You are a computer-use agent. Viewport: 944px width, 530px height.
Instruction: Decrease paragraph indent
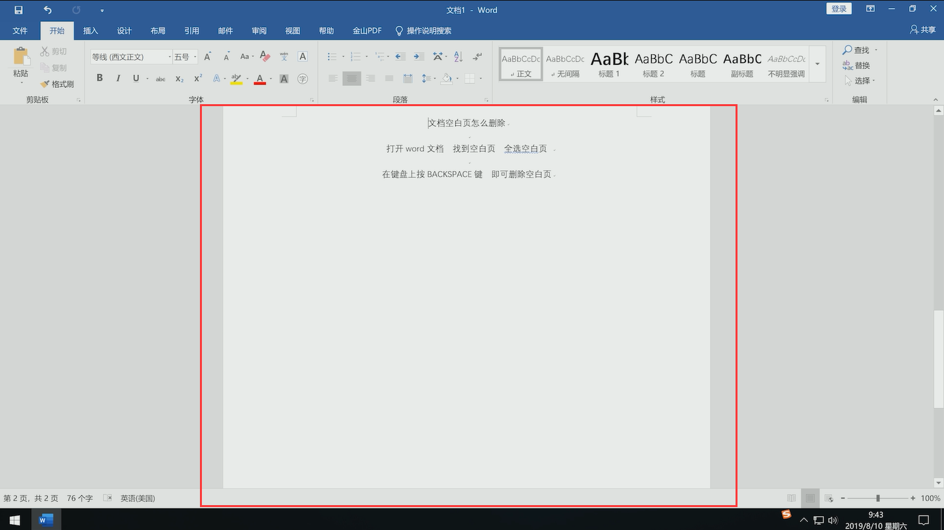point(400,57)
